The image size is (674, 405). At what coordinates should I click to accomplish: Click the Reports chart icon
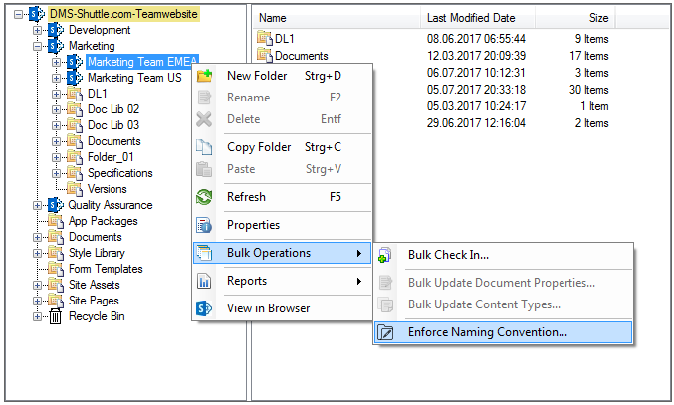pyautogui.click(x=204, y=281)
